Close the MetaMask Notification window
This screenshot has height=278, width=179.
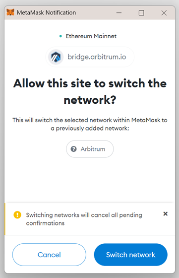164,13
